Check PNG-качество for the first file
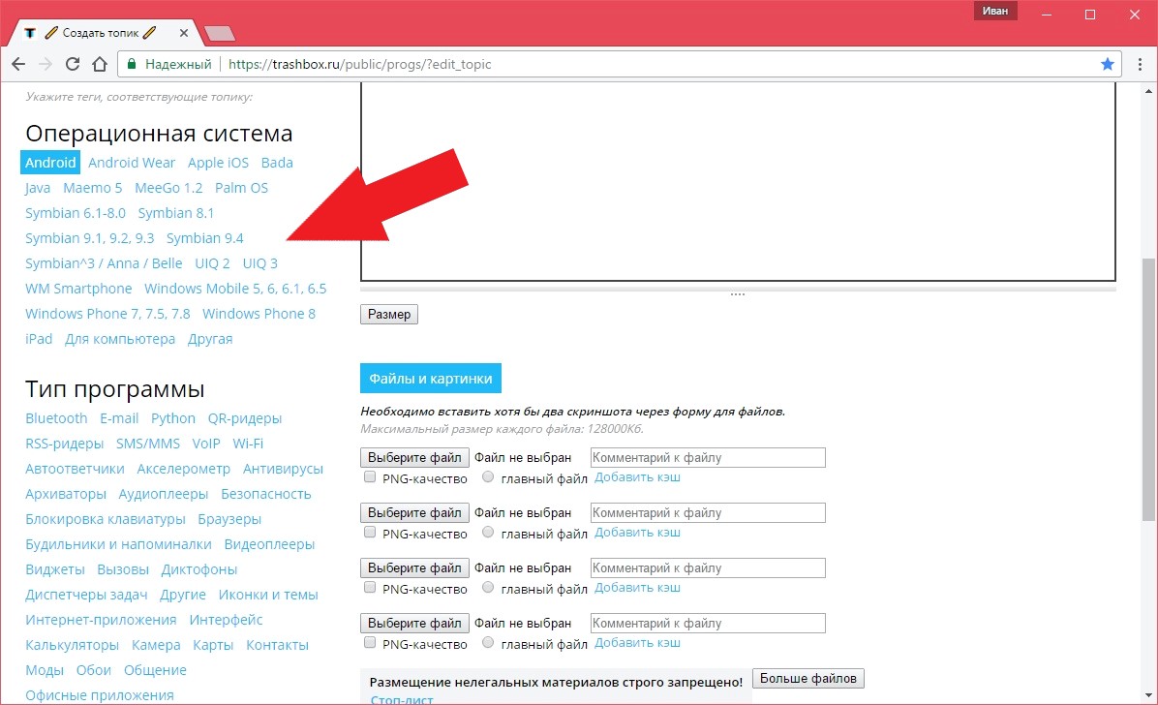Image resolution: width=1158 pixels, height=705 pixels. (x=370, y=477)
